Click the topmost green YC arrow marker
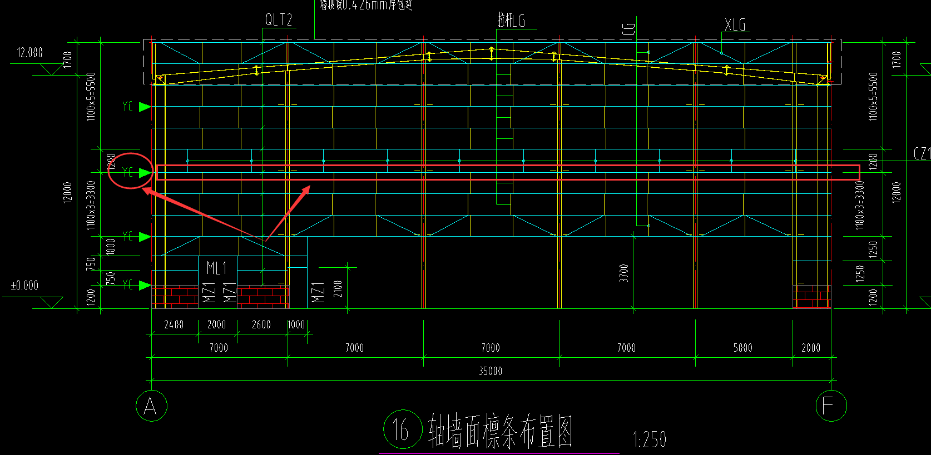Screen dimensions: 931x455 click(x=145, y=107)
